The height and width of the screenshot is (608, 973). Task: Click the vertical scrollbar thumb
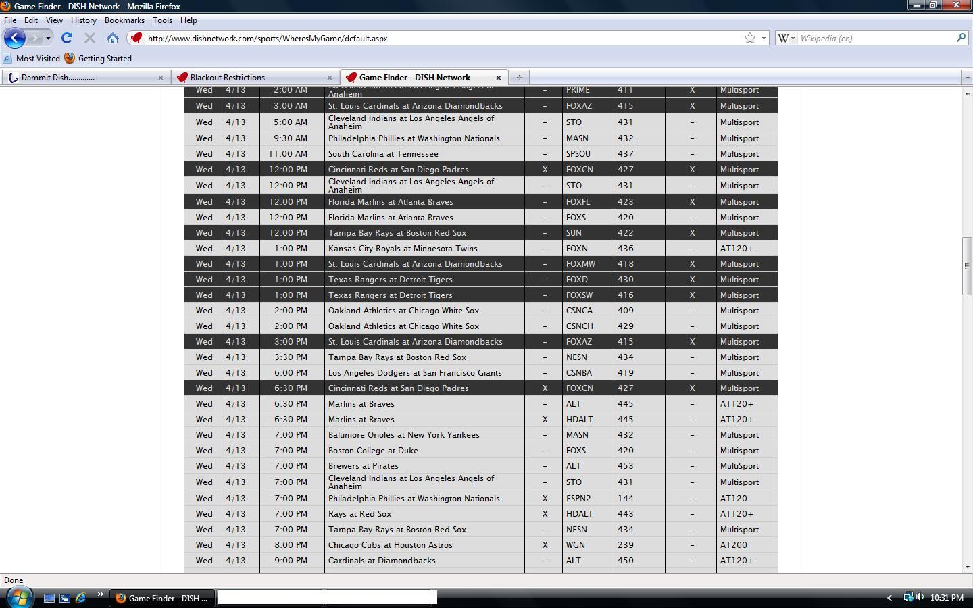click(967, 265)
